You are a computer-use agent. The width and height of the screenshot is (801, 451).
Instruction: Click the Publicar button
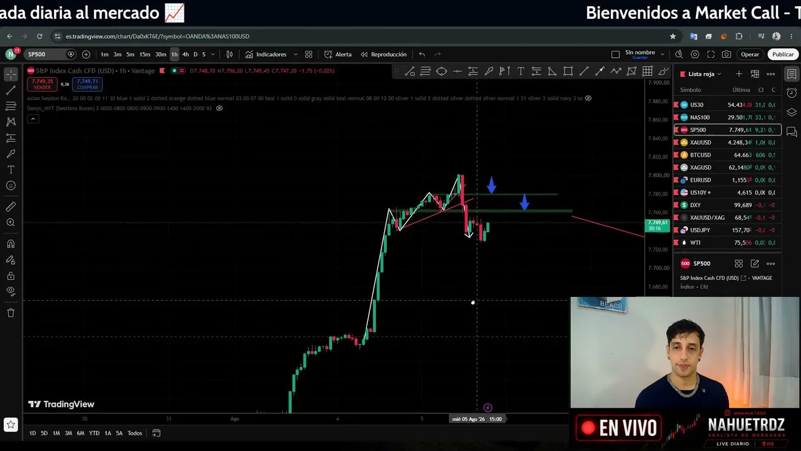click(783, 54)
